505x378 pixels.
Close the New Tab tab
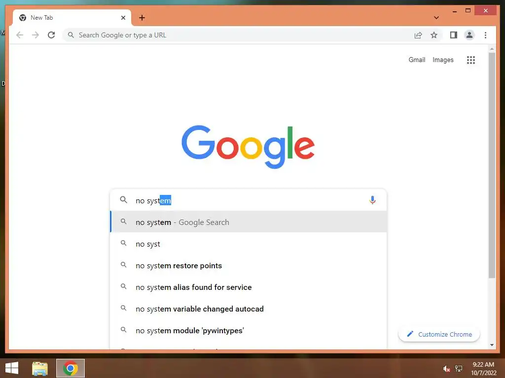click(123, 18)
